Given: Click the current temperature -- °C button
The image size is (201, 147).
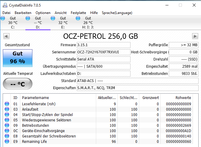Looking at the screenshot, I should point(18,84).
